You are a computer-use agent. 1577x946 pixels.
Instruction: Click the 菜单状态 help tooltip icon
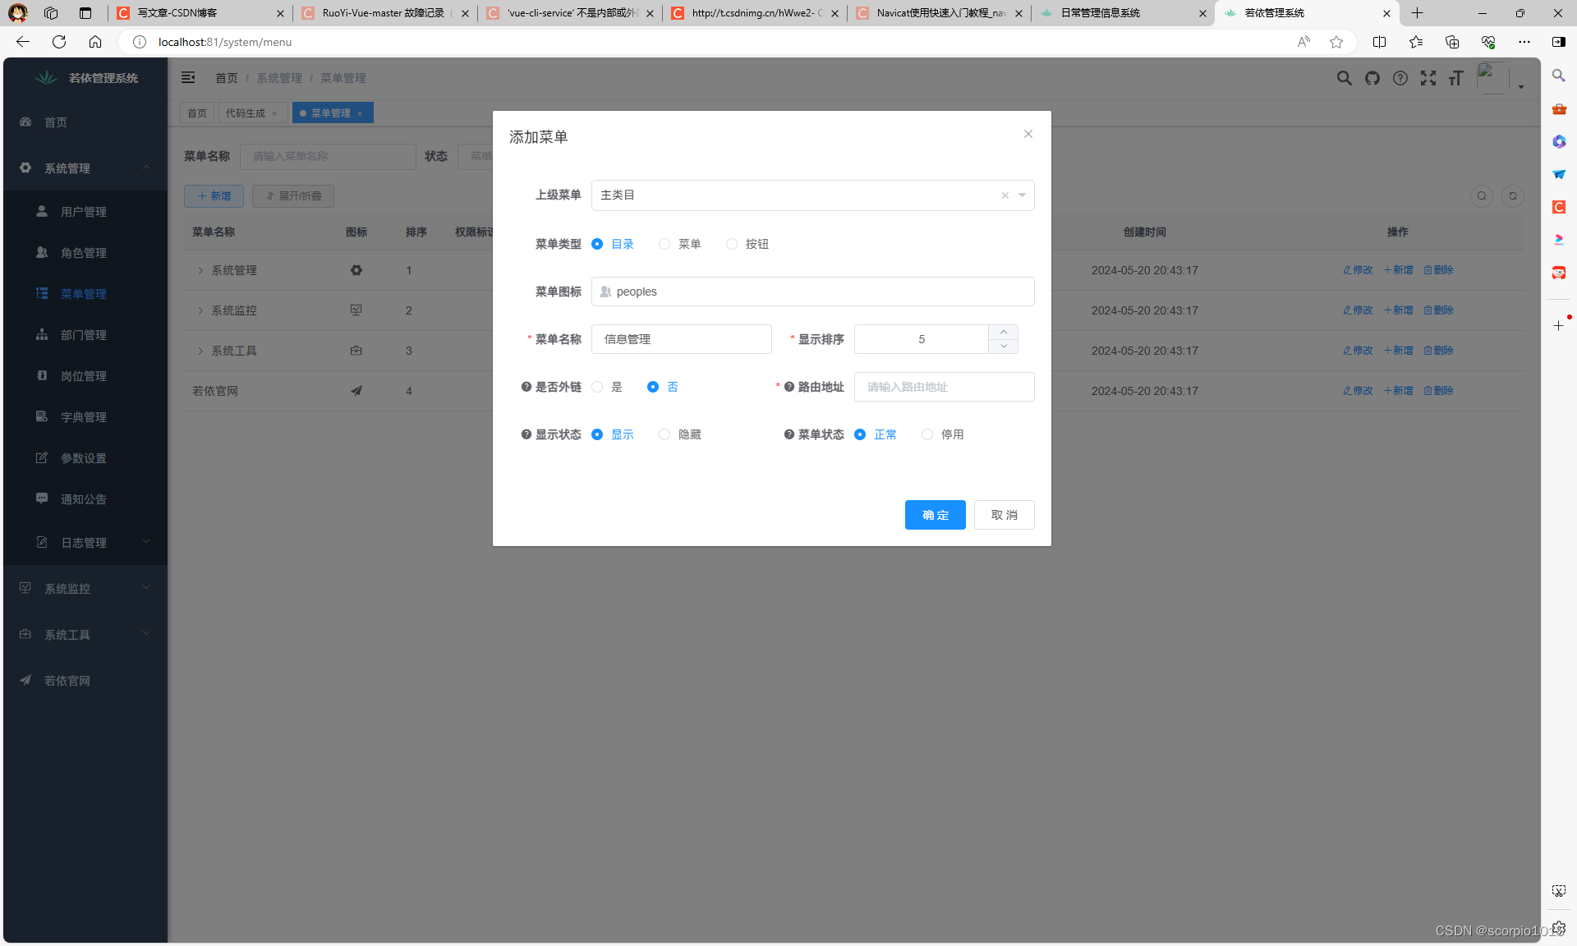789,434
